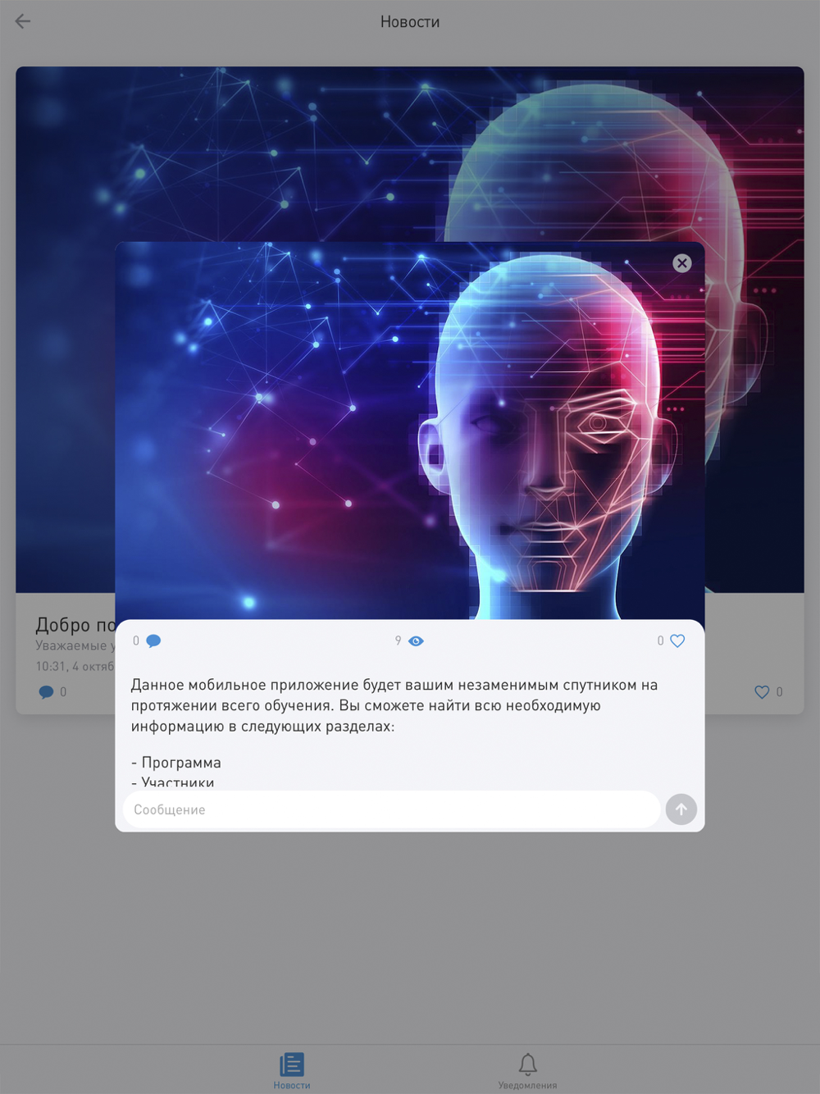Open popup comments bubble icon
820x1094 pixels.
pos(153,641)
